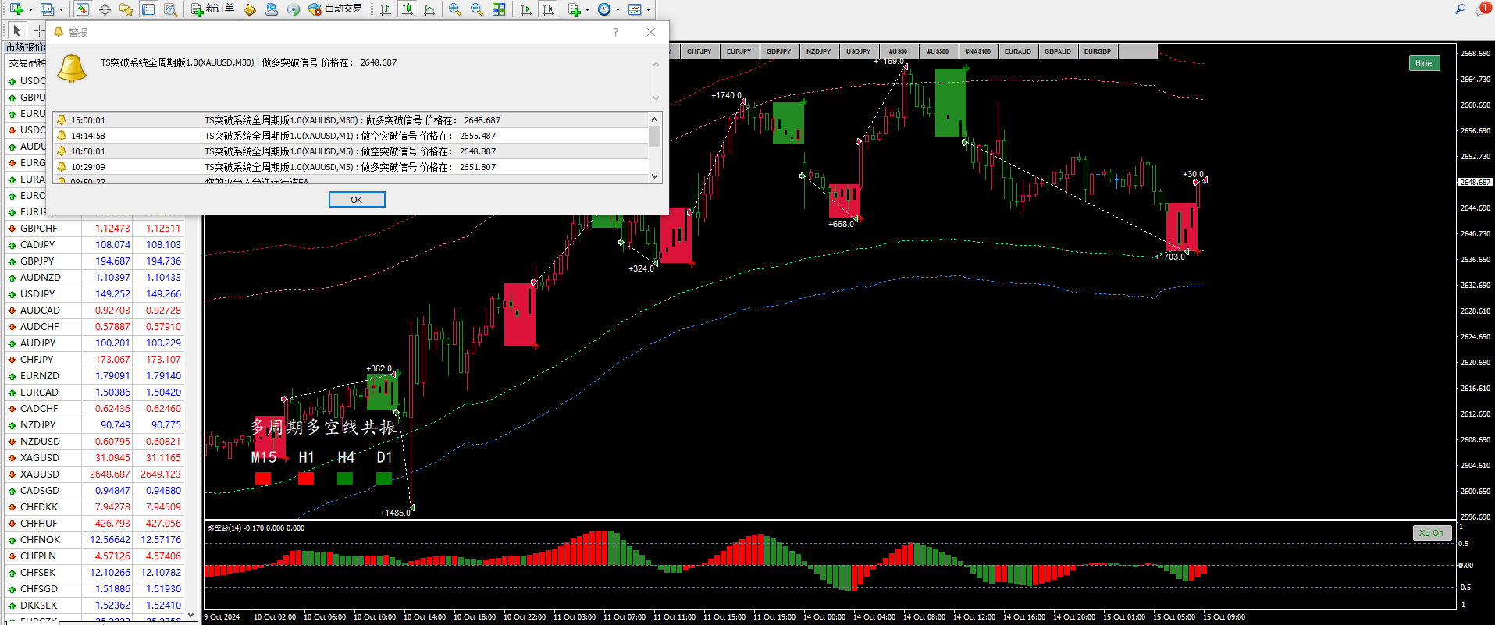The width and height of the screenshot is (1495, 625).
Task: Click the green Hide button on chart
Action: (1423, 63)
